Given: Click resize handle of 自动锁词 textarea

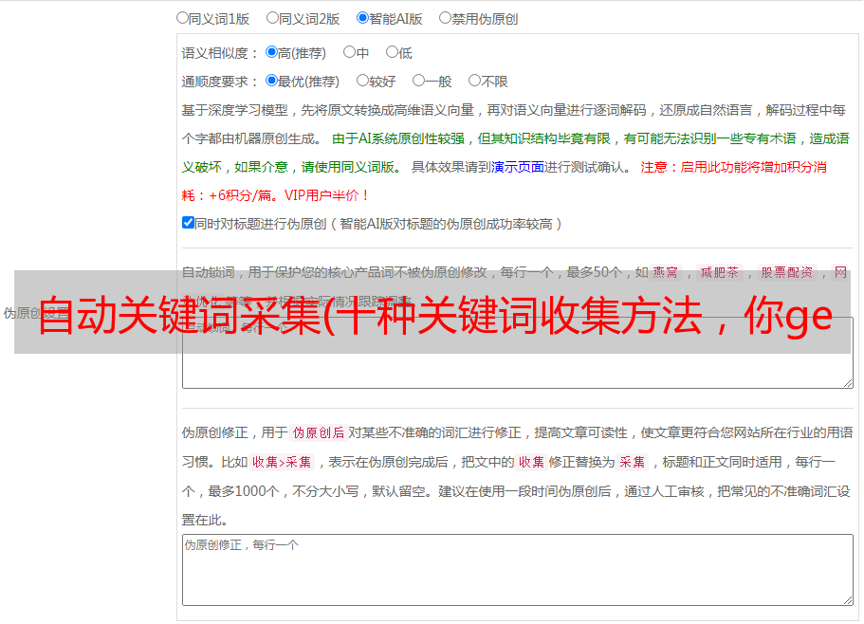Looking at the screenshot, I should (848, 383).
